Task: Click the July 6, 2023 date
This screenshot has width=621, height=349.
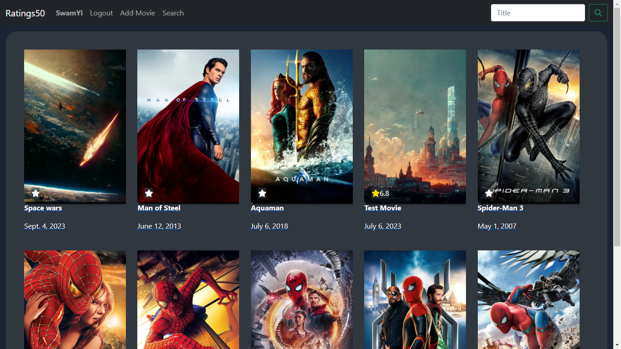Action: click(x=383, y=226)
